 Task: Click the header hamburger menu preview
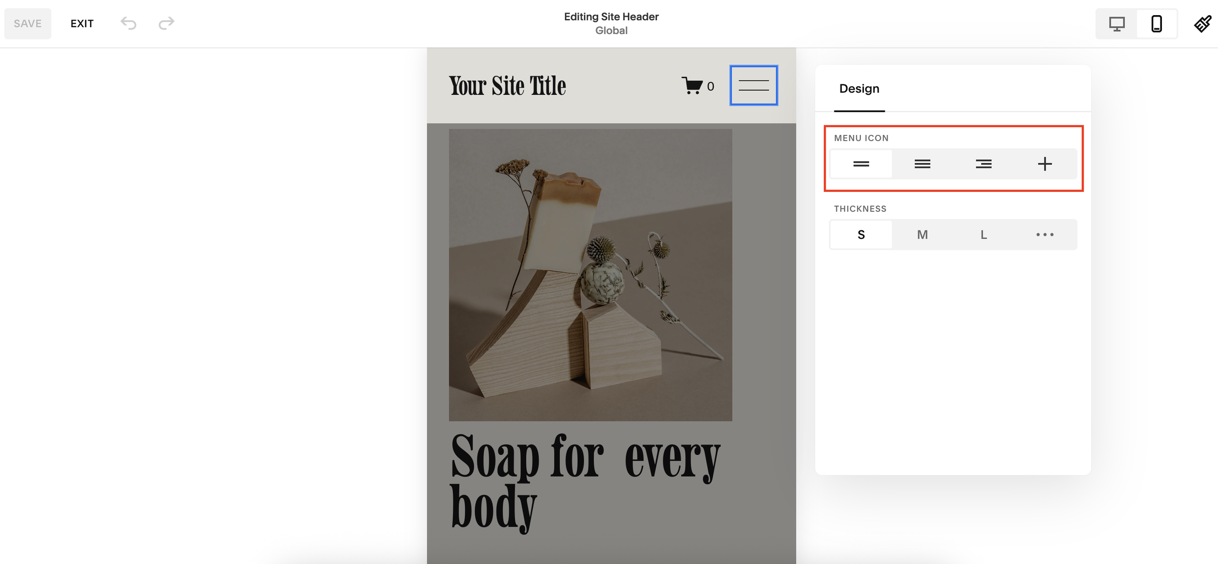(x=753, y=86)
